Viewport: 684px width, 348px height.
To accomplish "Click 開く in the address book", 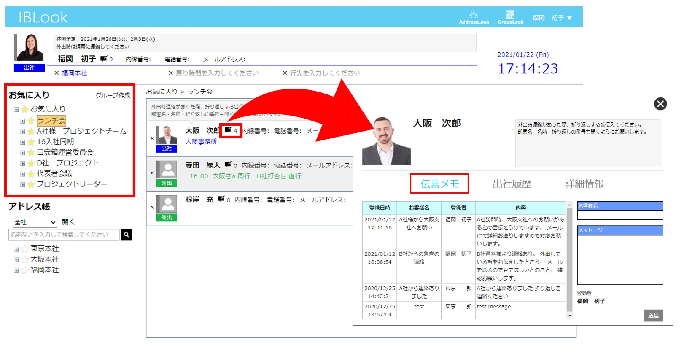I will tap(68, 221).
